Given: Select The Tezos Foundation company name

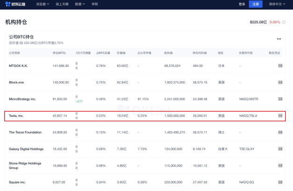Looking at the screenshot, I should pyautogui.click(x=25, y=132).
